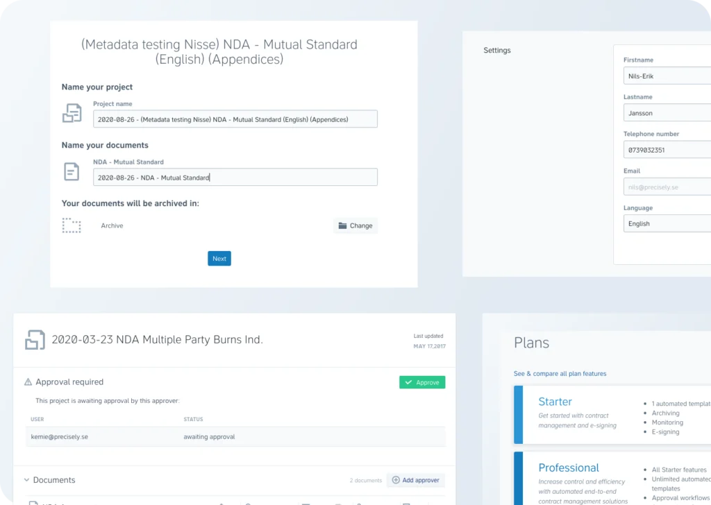Select the Professional plan card
The width and height of the screenshot is (711, 505).
point(612,478)
